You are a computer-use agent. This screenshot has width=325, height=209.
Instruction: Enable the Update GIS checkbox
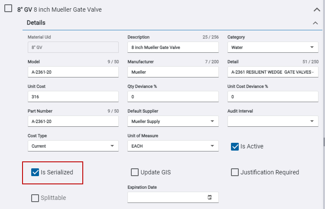click(x=135, y=172)
